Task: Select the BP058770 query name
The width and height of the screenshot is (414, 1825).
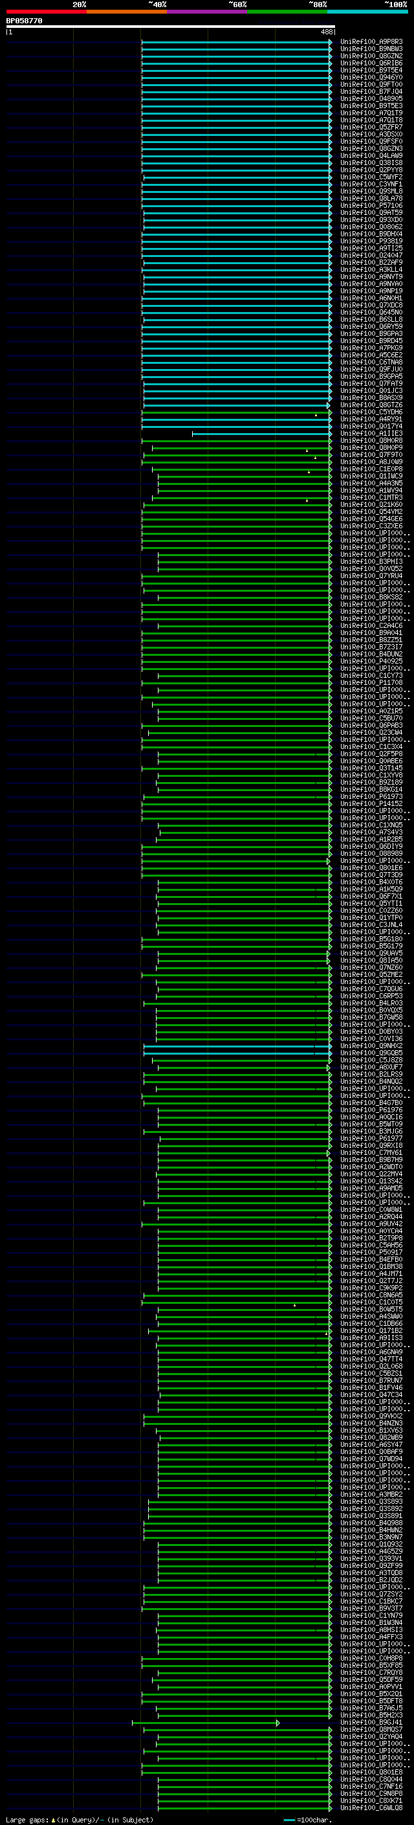Action: (24, 21)
